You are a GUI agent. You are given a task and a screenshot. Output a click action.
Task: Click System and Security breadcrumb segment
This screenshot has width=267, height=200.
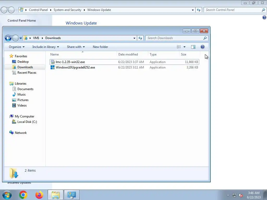click(68, 10)
